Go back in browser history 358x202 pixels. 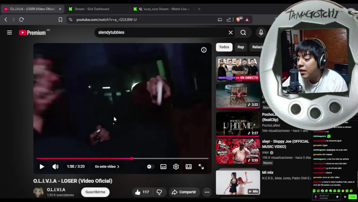tap(6, 20)
